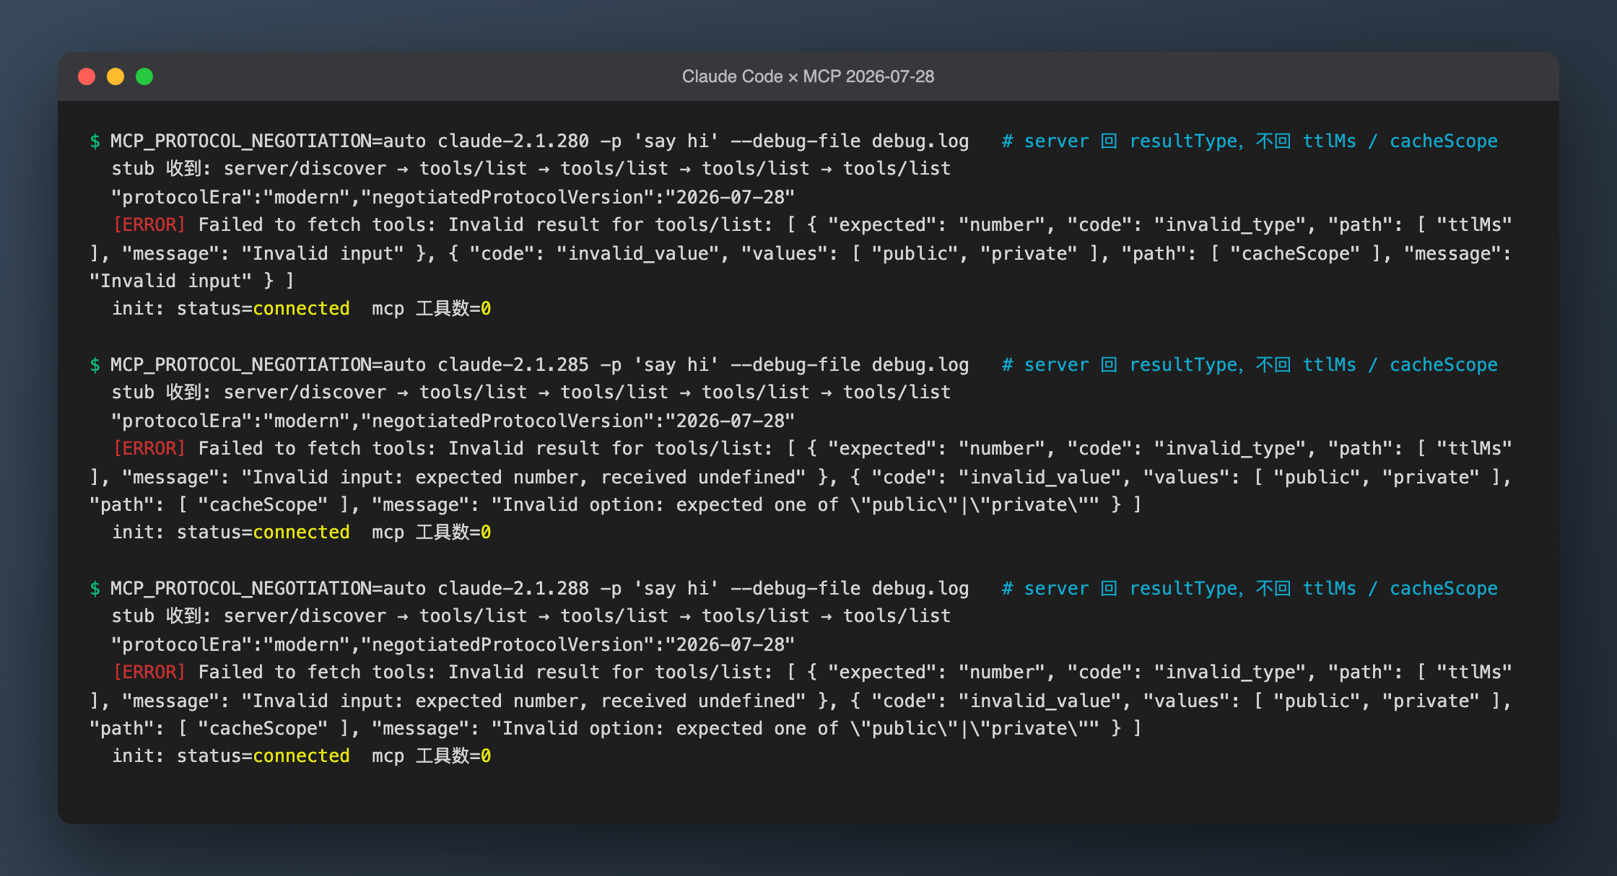1617x876 pixels.
Task: Click the green '$' prompt of the first command
Action: [x=95, y=141]
